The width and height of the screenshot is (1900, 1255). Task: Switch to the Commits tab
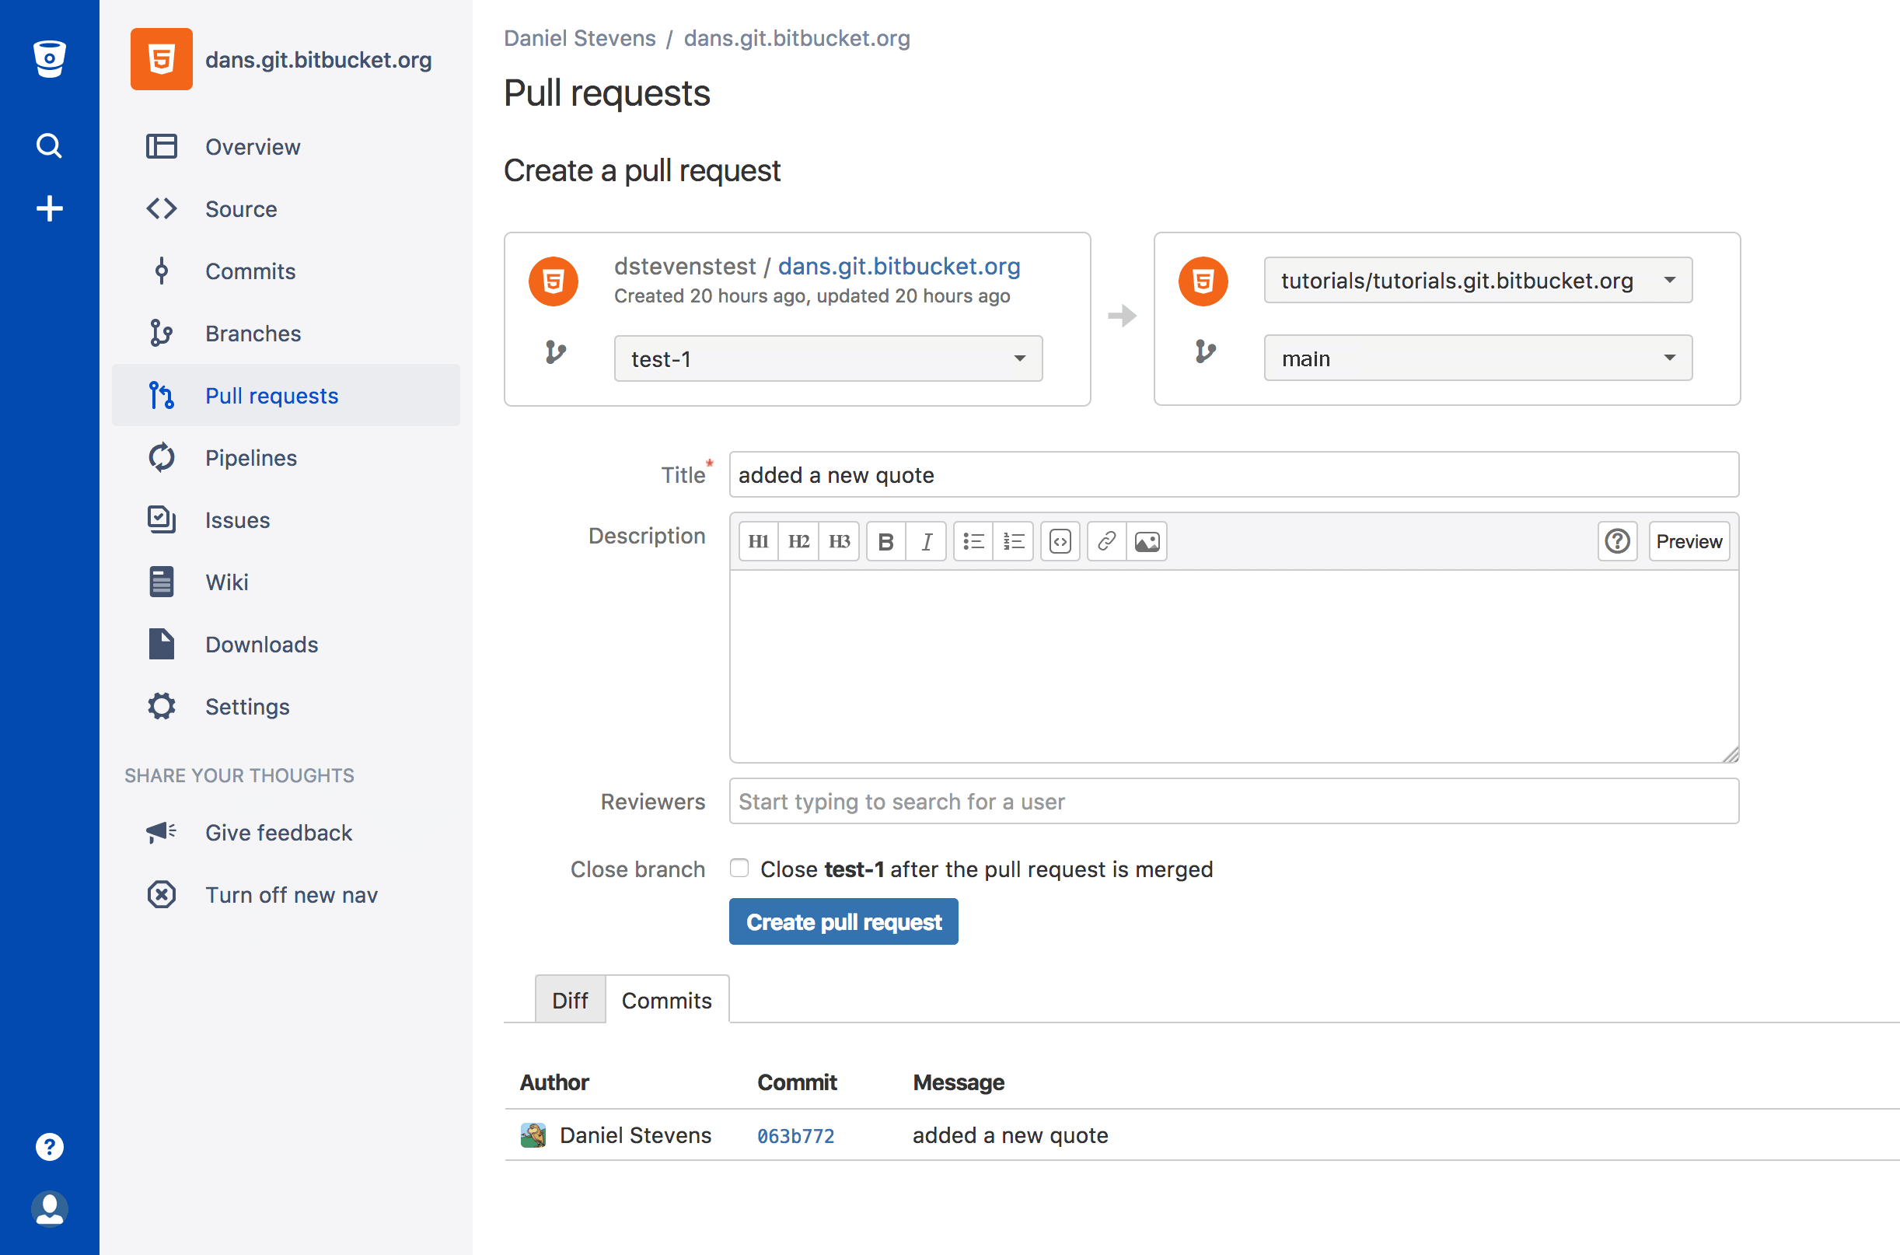668,1000
